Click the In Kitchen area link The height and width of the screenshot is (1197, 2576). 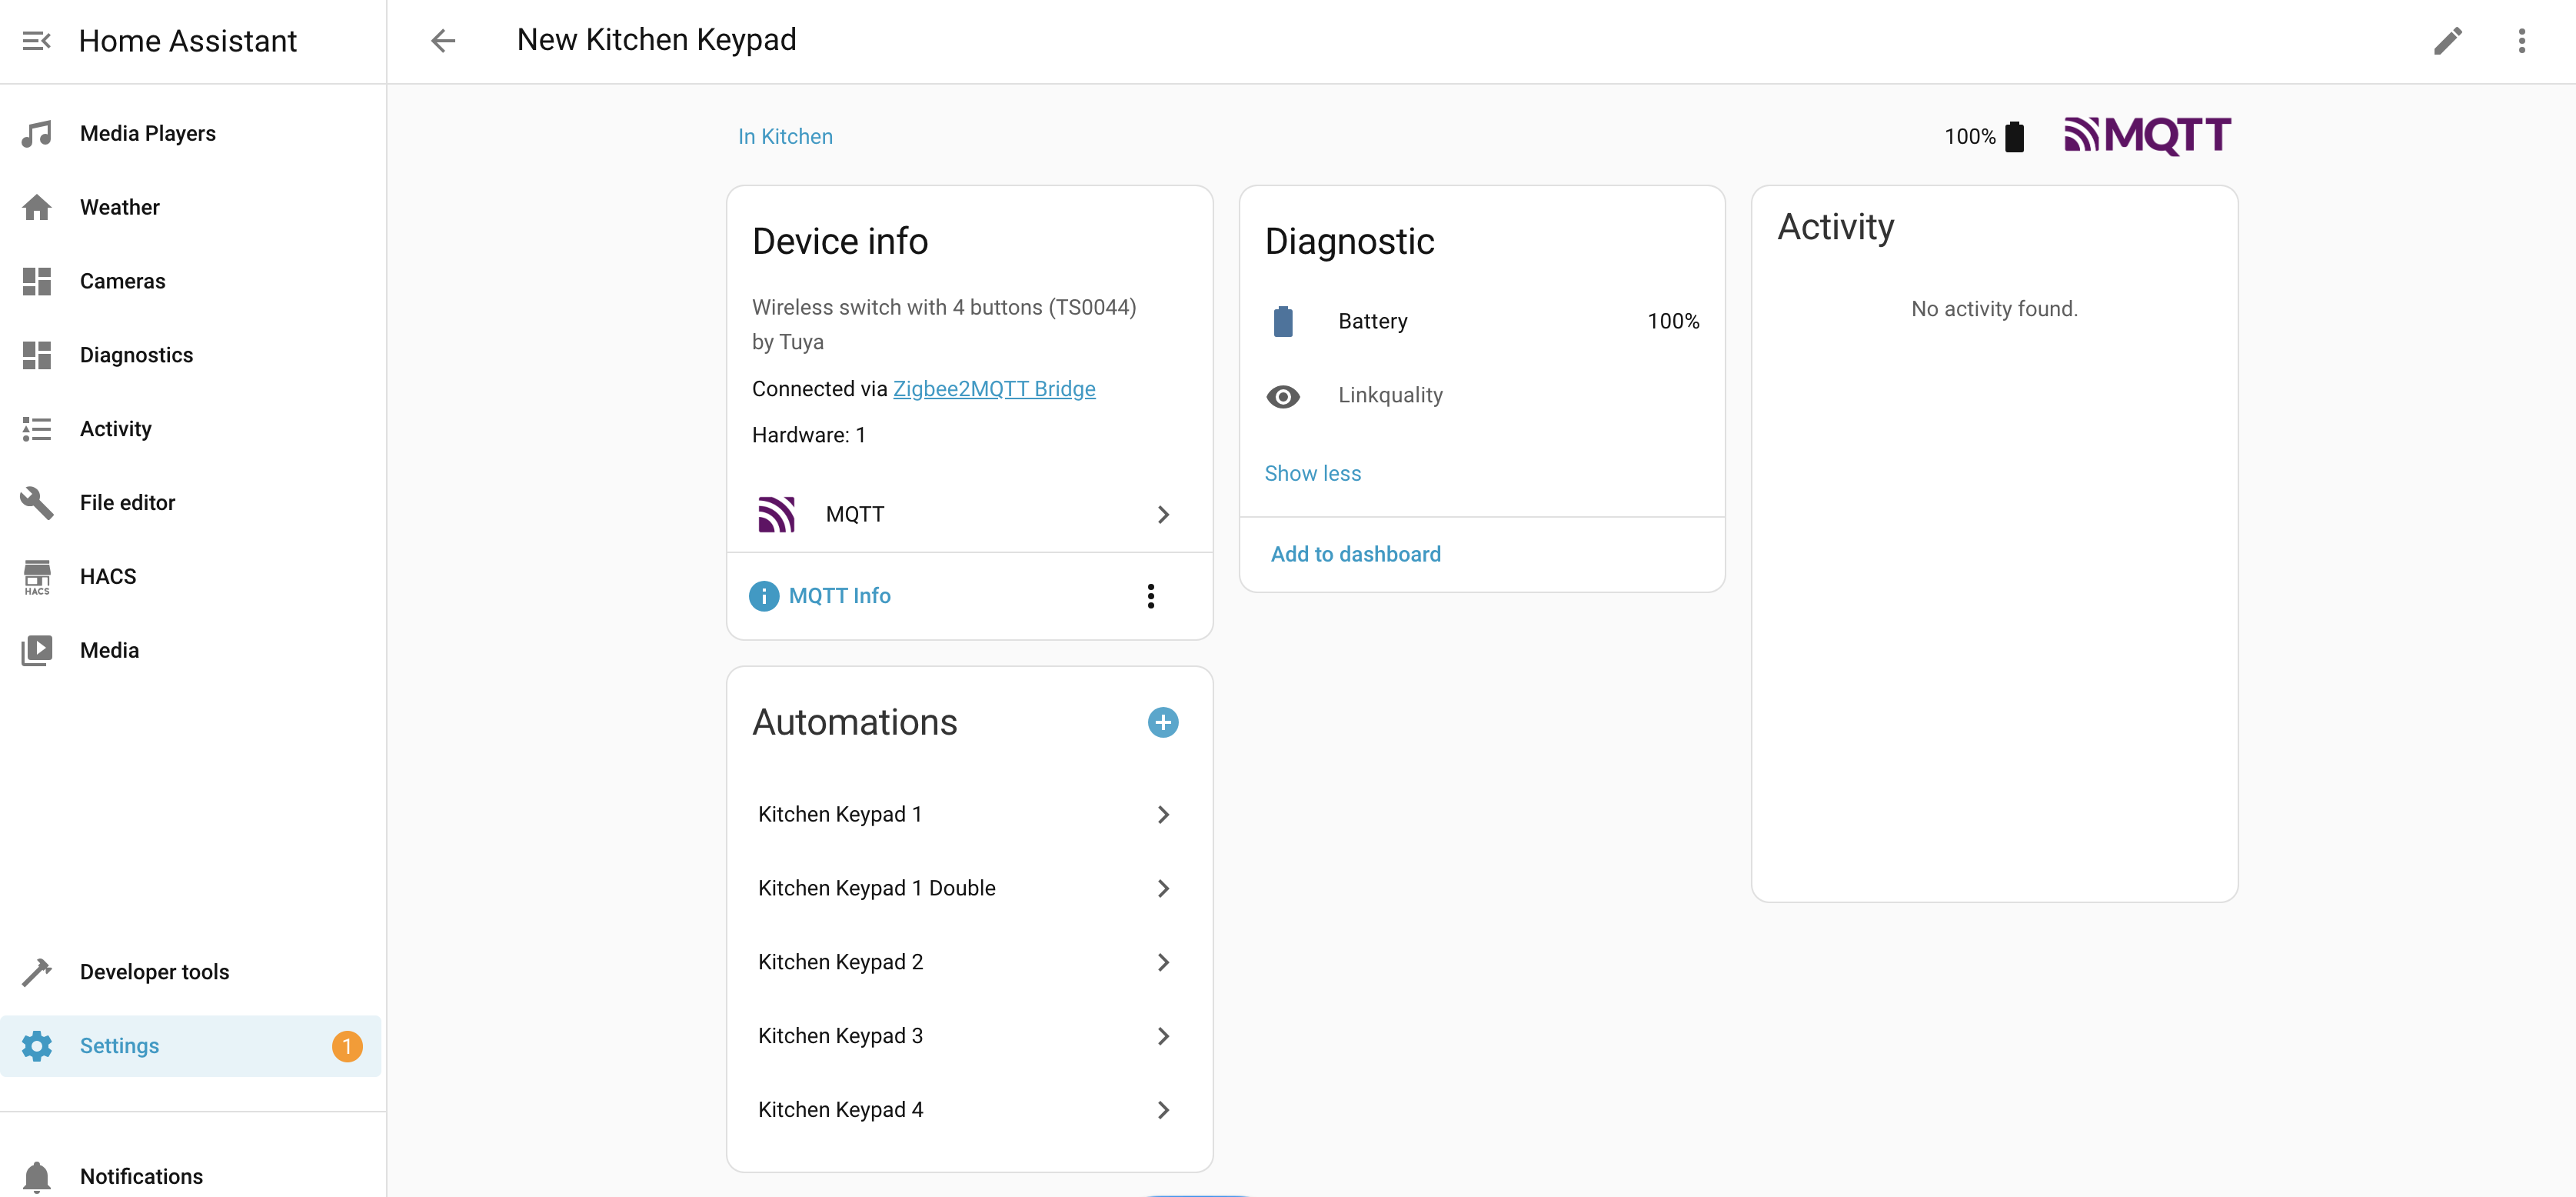point(785,136)
